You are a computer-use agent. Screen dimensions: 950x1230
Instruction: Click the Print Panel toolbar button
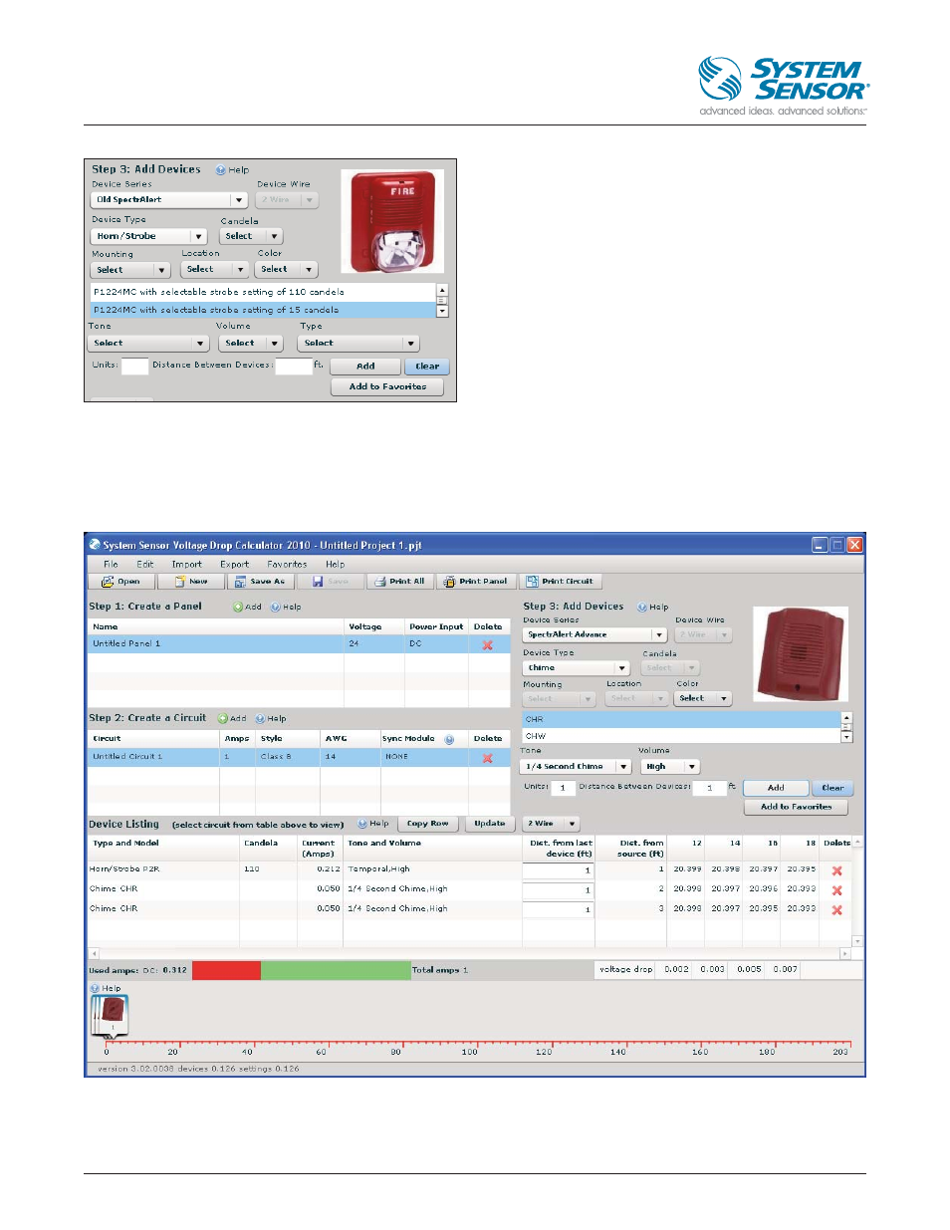tap(476, 582)
